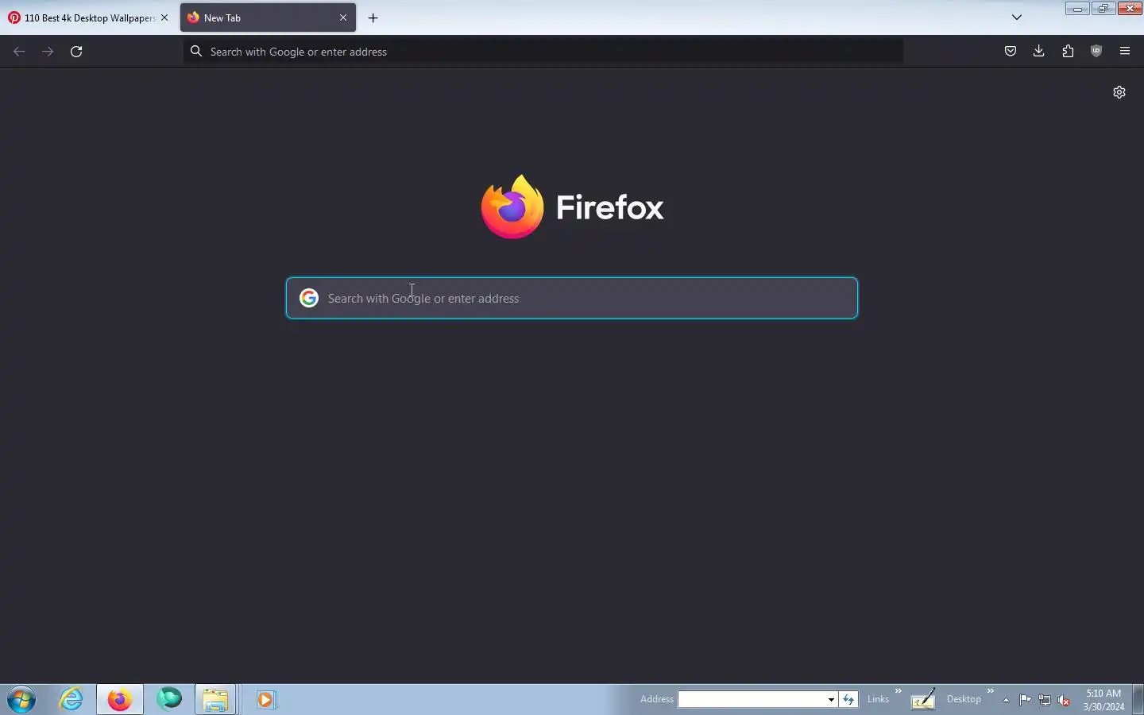Expand the taskbar Address dropdown arrow
Viewport: 1144px width, 715px height.
831,699
